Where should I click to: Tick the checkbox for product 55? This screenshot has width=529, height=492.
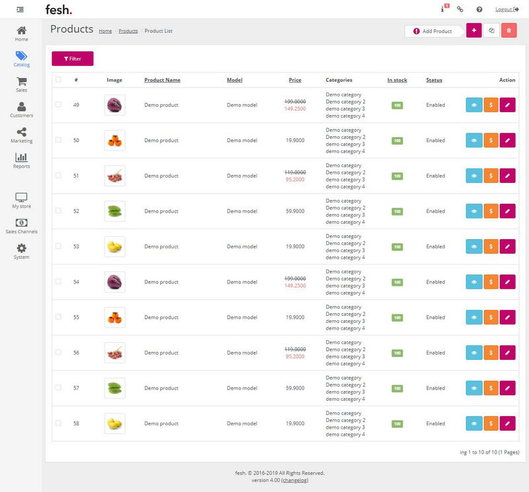[x=58, y=317]
